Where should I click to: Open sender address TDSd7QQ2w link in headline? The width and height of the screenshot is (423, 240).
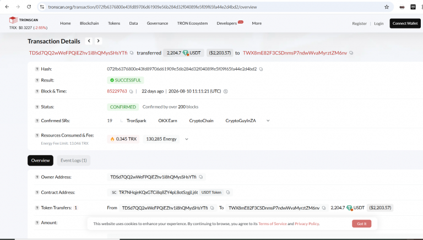pyautogui.click(x=78, y=53)
